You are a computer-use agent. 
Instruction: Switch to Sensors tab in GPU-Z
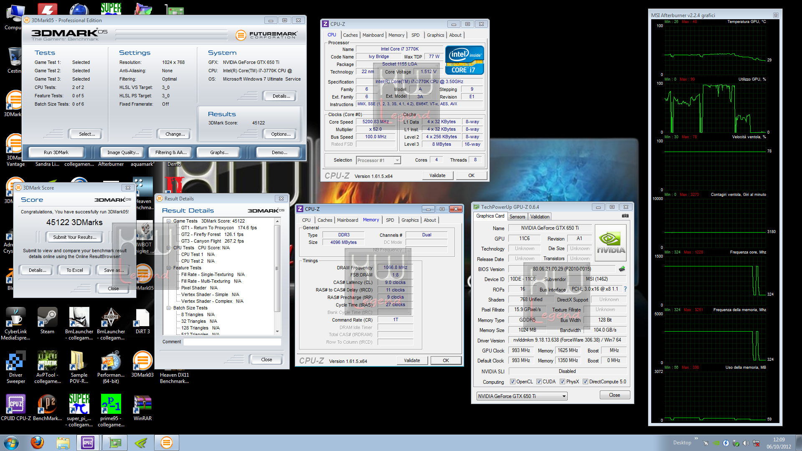[517, 217]
